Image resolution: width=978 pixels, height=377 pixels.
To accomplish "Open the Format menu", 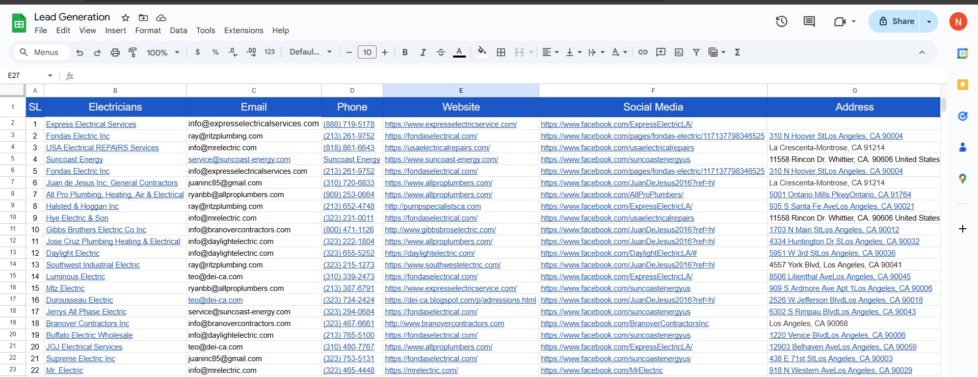I will (148, 31).
